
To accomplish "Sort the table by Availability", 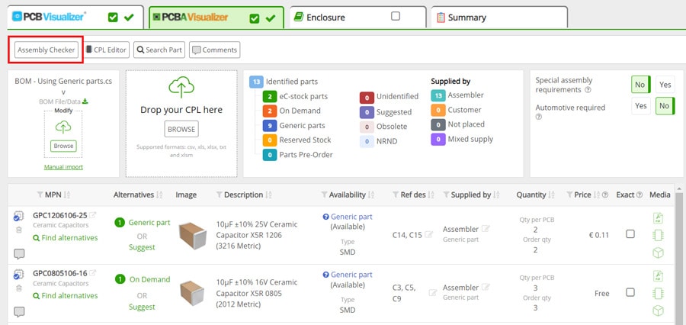I will pyautogui.click(x=371, y=195).
